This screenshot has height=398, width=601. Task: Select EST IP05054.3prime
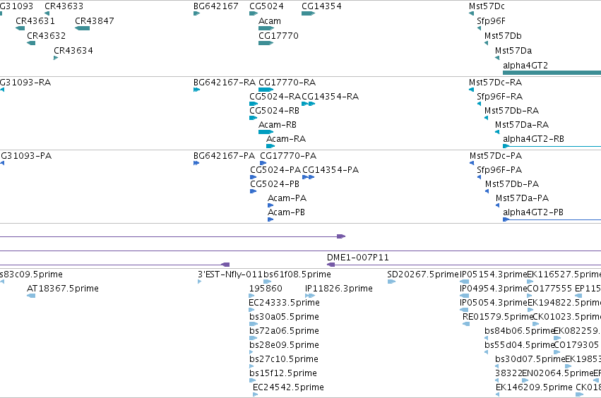[x=493, y=303]
